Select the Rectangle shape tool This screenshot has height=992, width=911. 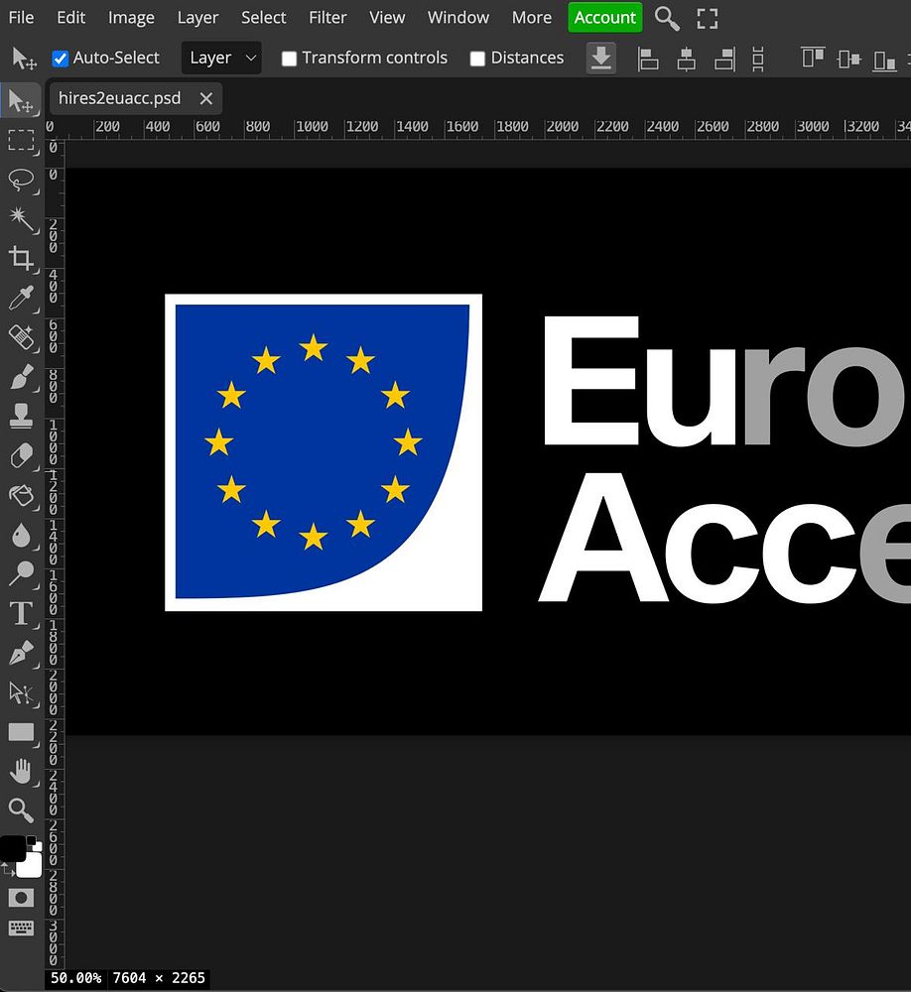tap(21, 732)
